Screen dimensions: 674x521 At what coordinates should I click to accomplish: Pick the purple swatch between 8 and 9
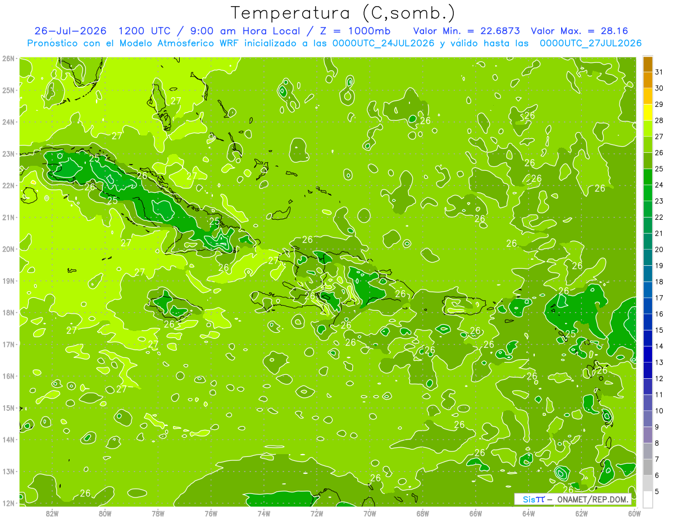[x=648, y=434]
